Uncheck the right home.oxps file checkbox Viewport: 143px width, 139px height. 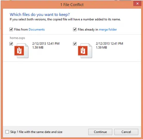click(75, 44)
